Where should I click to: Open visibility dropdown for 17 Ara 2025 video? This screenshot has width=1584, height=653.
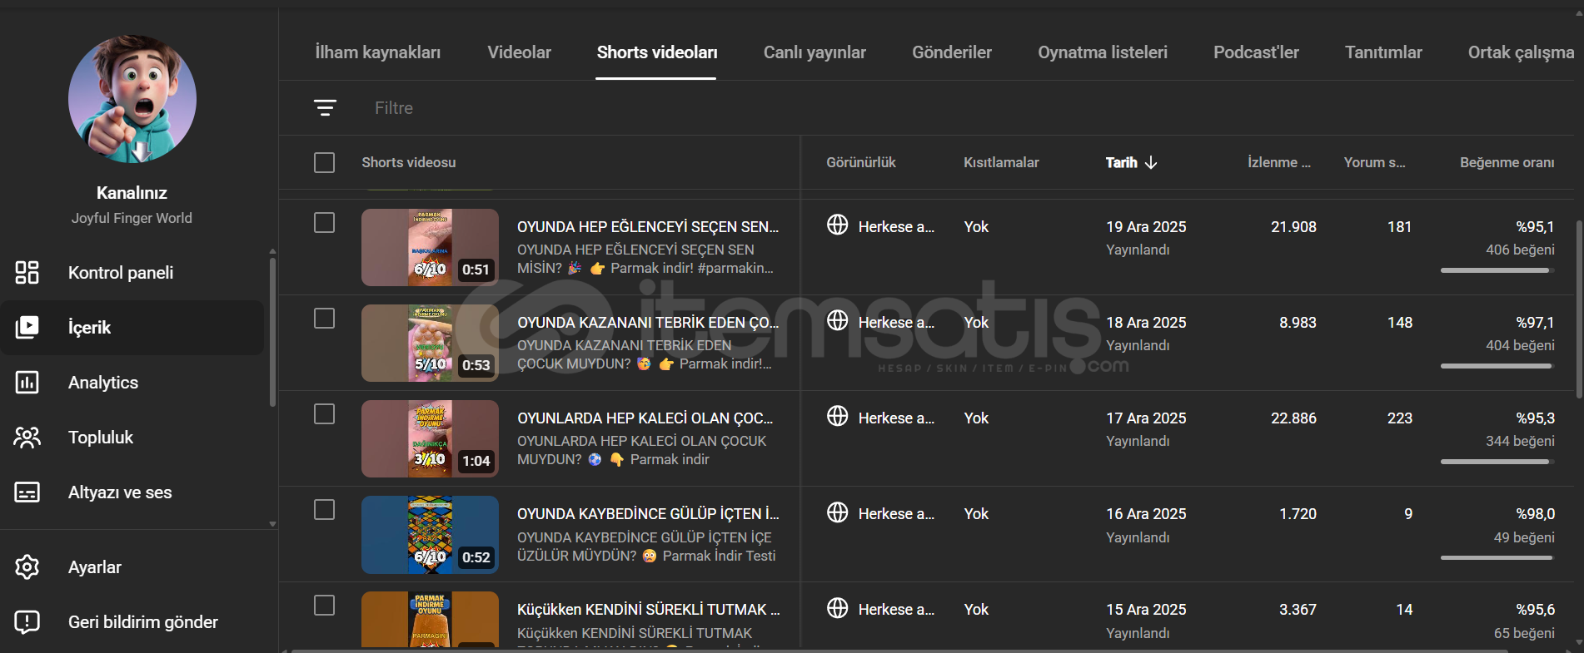[x=880, y=418]
